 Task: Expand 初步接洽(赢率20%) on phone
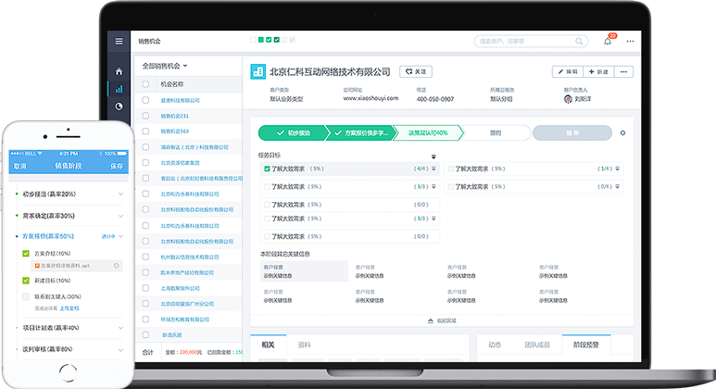point(120,194)
